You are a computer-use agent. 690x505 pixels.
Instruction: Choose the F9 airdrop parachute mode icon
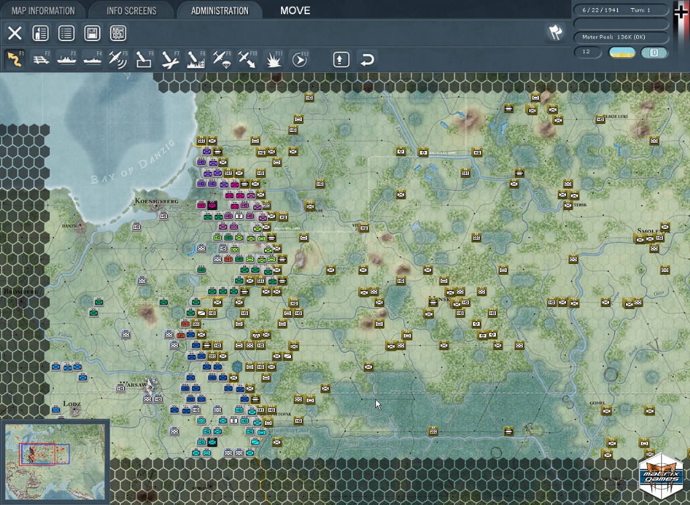click(221, 59)
